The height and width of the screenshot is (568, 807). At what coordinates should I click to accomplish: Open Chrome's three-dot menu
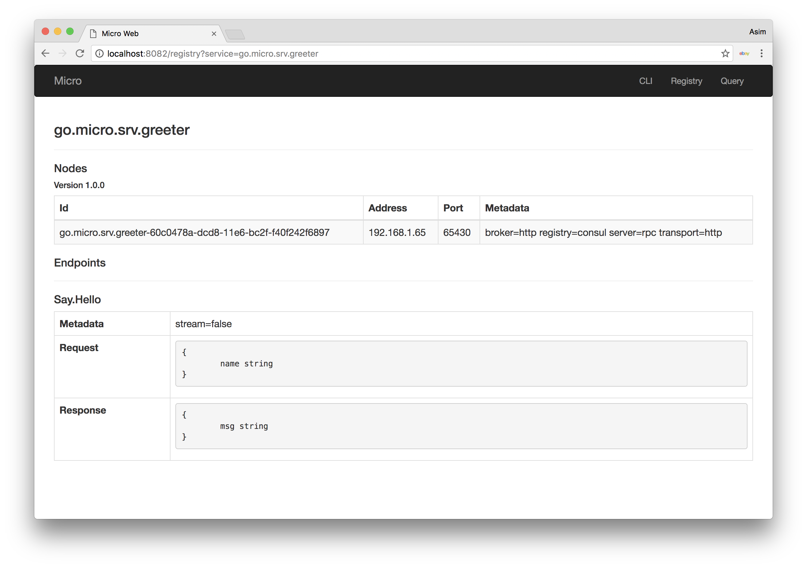(x=761, y=53)
